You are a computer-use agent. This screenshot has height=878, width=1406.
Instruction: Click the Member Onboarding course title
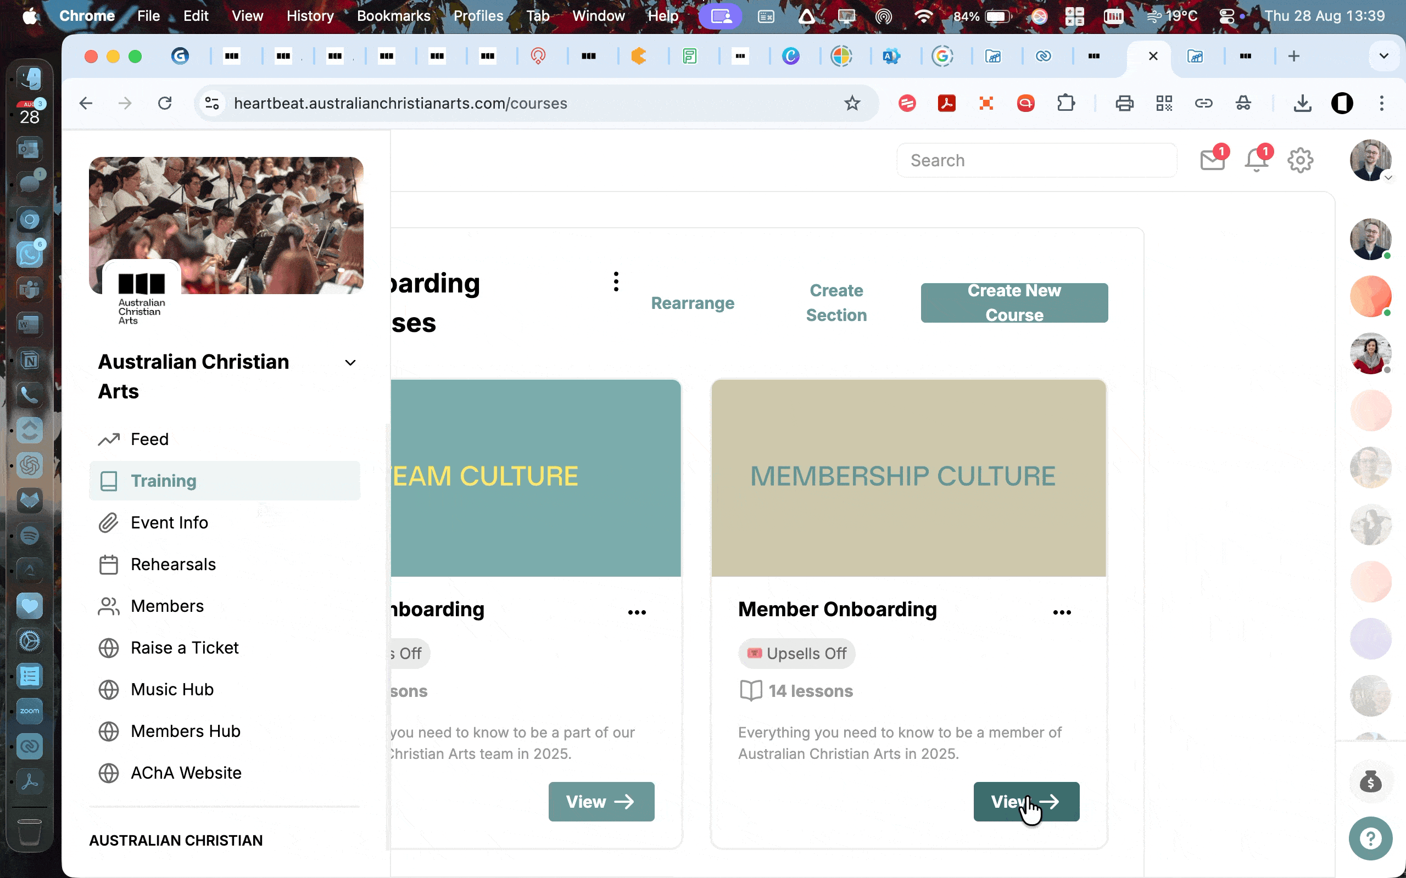[x=837, y=609]
